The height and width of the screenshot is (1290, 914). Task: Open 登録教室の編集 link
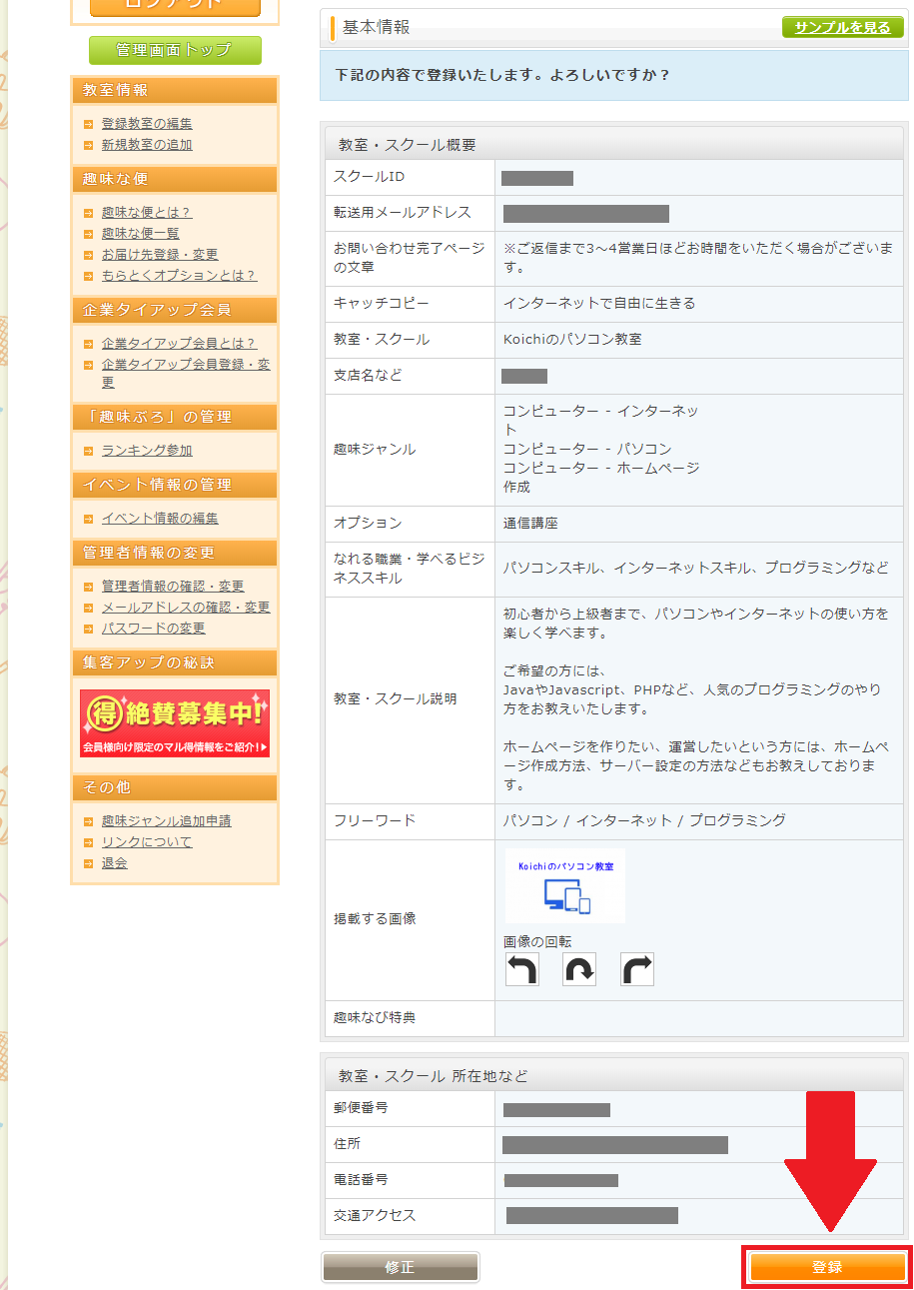147,124
